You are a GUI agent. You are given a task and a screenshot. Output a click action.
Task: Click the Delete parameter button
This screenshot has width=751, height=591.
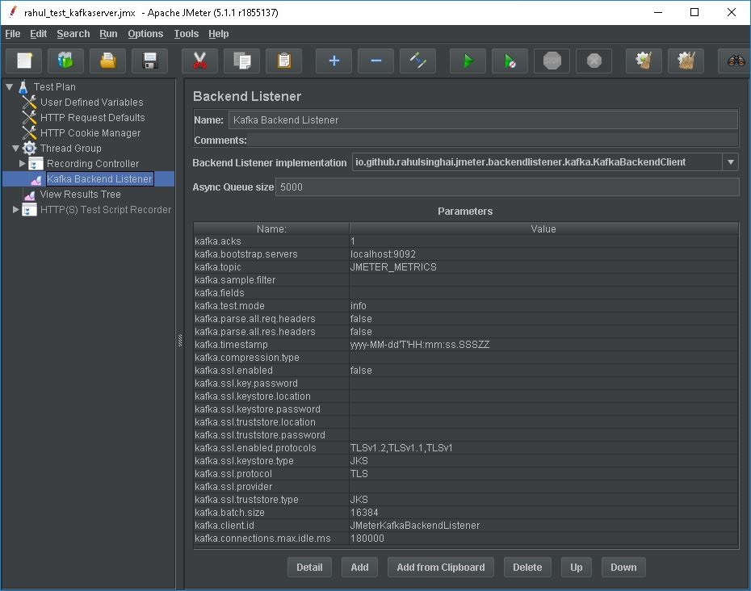[x=527, y=567]
